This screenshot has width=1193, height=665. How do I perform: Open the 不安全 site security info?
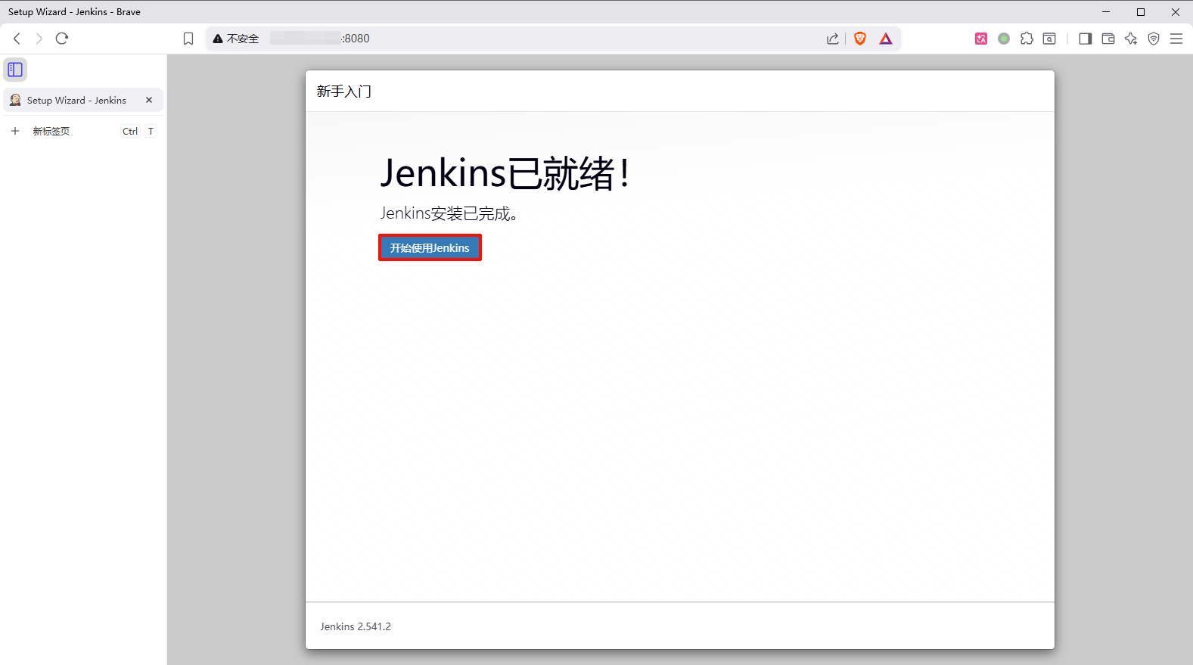click(x=236, y=39)
